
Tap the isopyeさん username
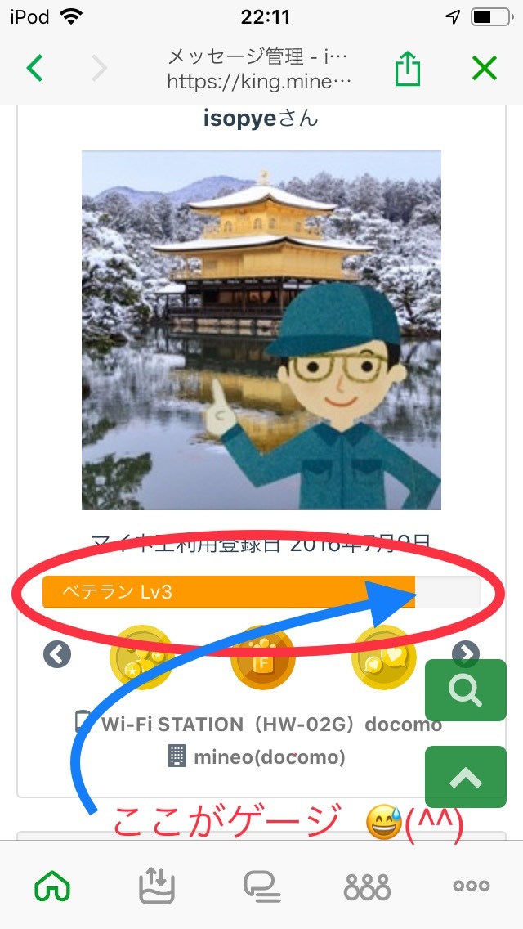pos(261,119)
